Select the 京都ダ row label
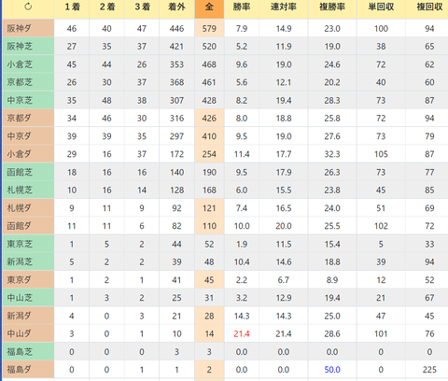The image size is (448, 381). (28, 118)
